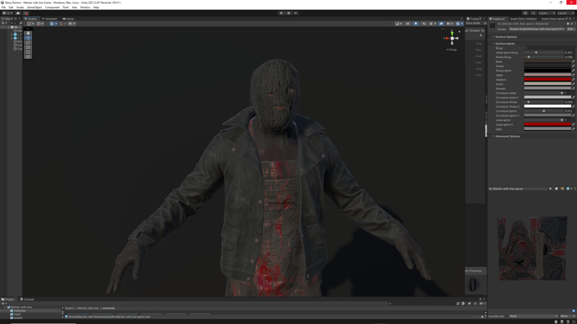This screenshot has height=324, width=577.
Task: Toggle scene view lighting
Action: 416,23
